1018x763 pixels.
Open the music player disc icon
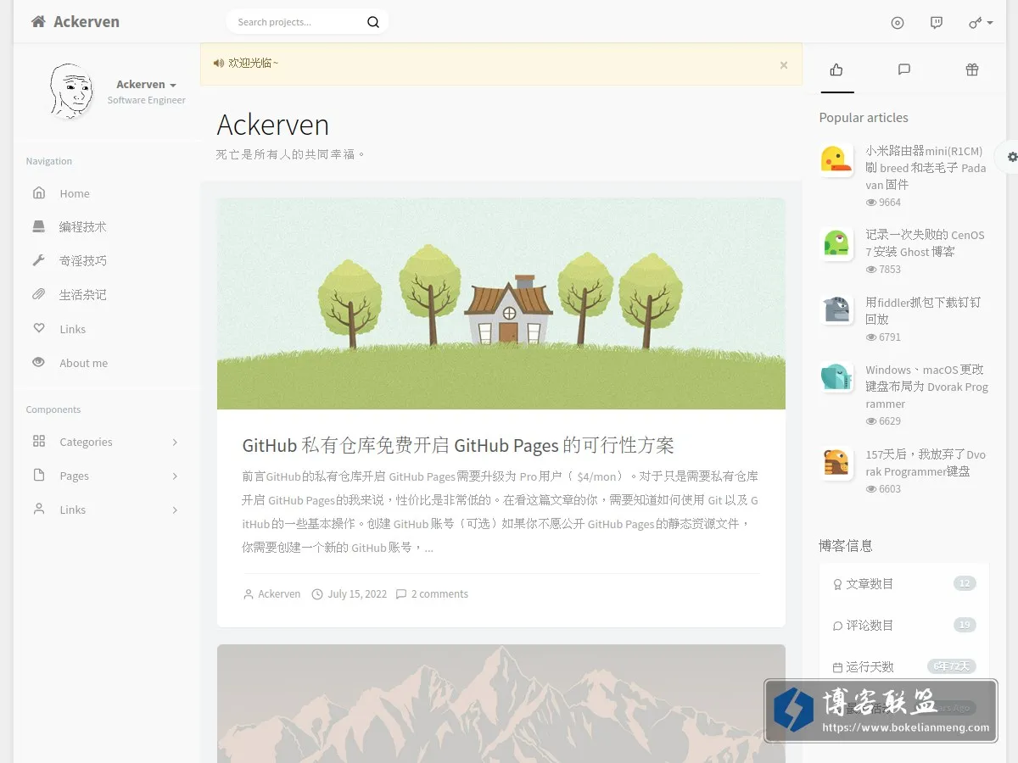coord(898,23)
